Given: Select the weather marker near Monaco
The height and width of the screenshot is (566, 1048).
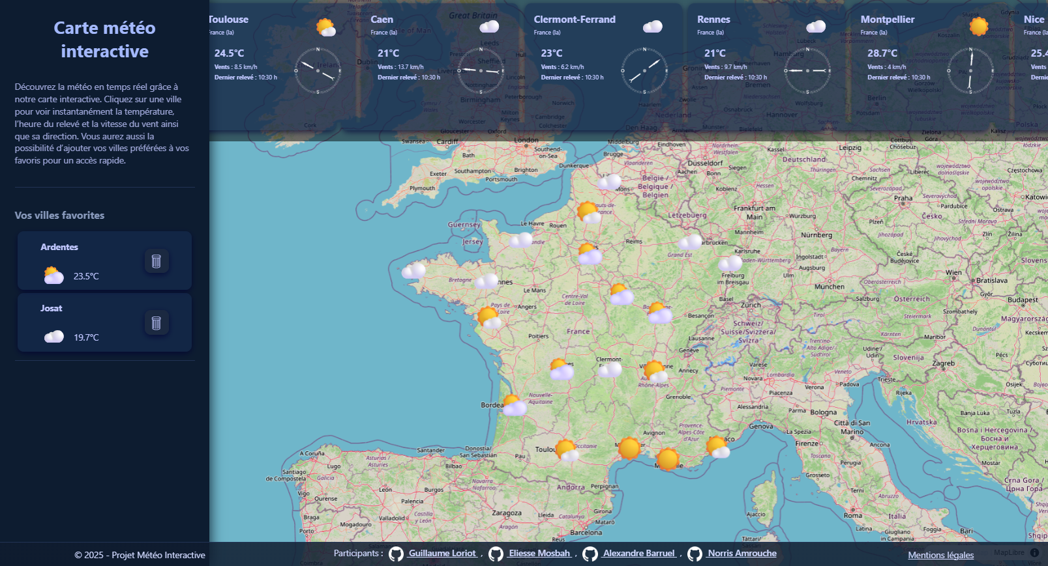Looking at the screenshot, I should (717, 447).
